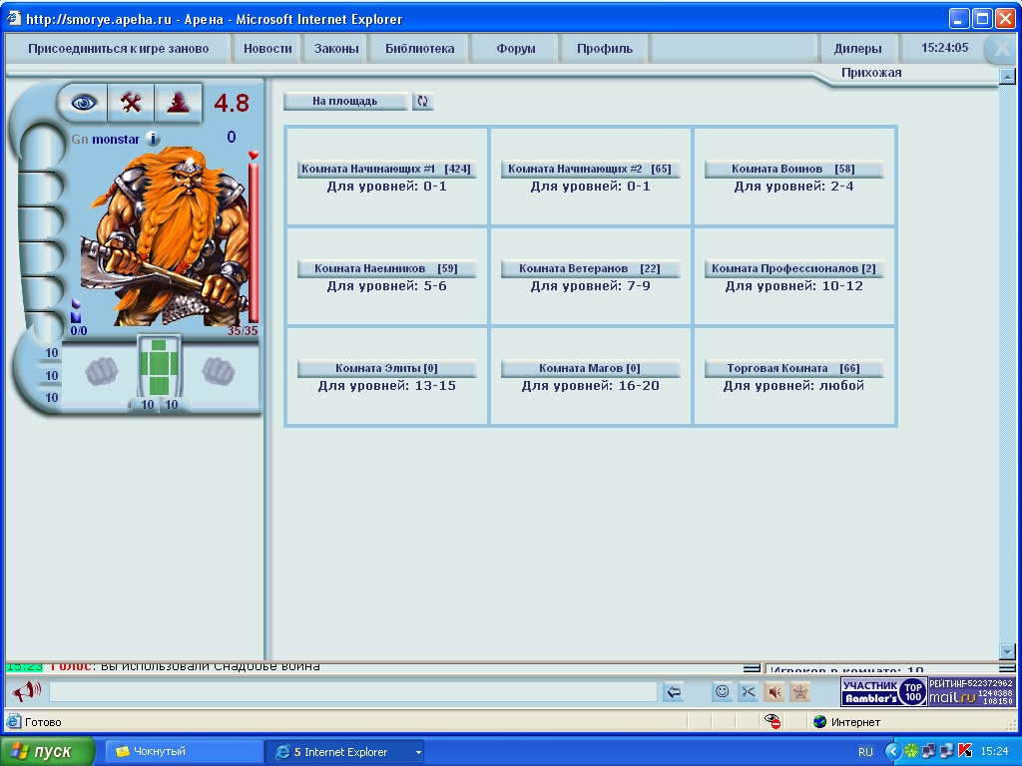Click the blue eye view icon
1022x766 pixels.
point(84,103)
